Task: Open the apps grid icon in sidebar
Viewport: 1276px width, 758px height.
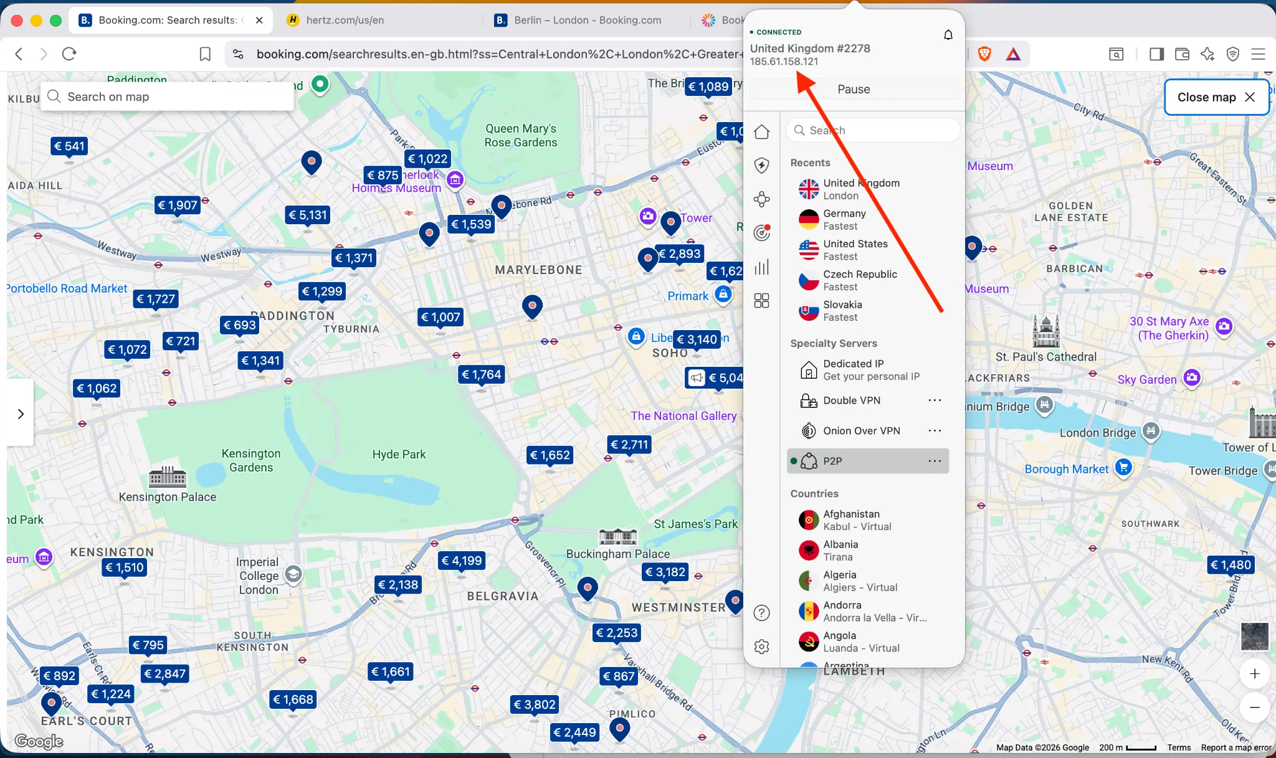Action: coord(762,301)
